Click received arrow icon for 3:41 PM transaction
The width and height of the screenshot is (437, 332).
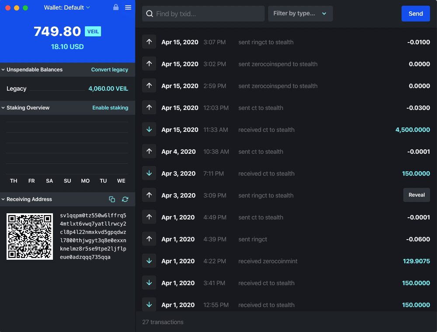point(149,283)
